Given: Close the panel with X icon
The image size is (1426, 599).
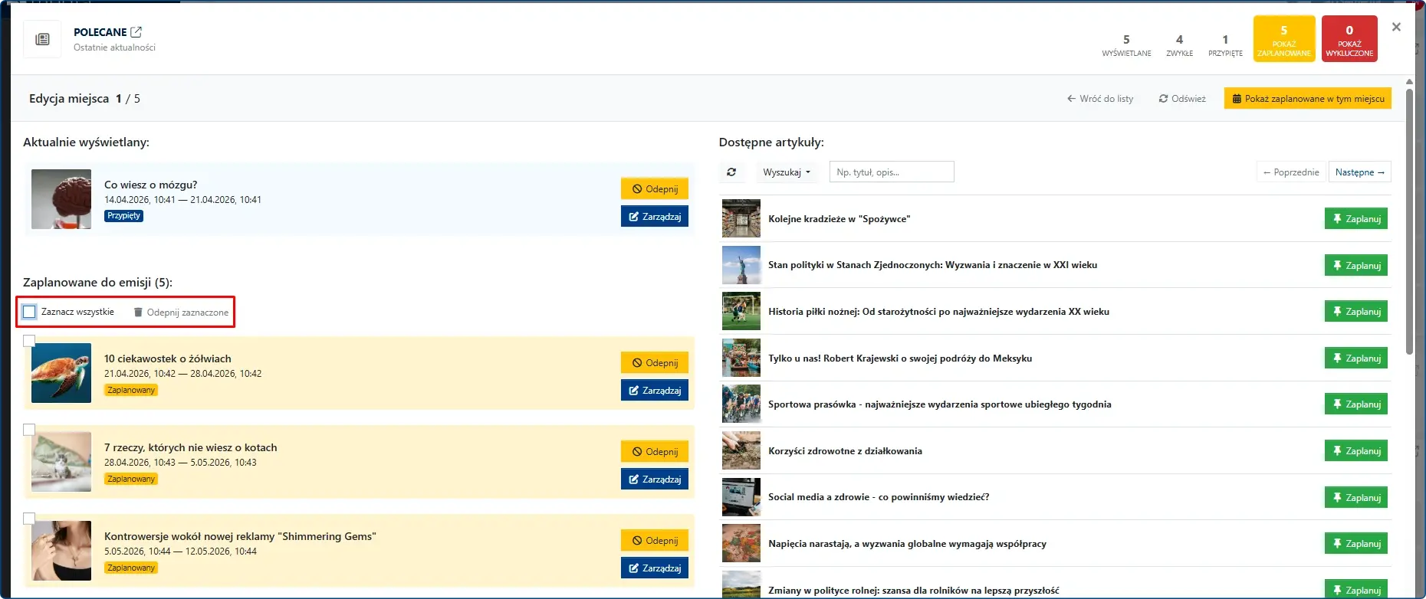Looking at the screenshot, I should (x=1396, y=27).
